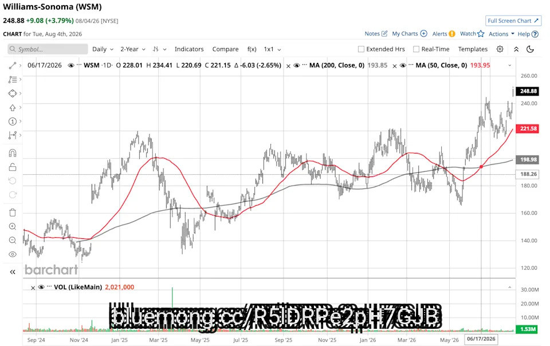
Task: Click the My Charts plus icon
Action: (424, 34)
